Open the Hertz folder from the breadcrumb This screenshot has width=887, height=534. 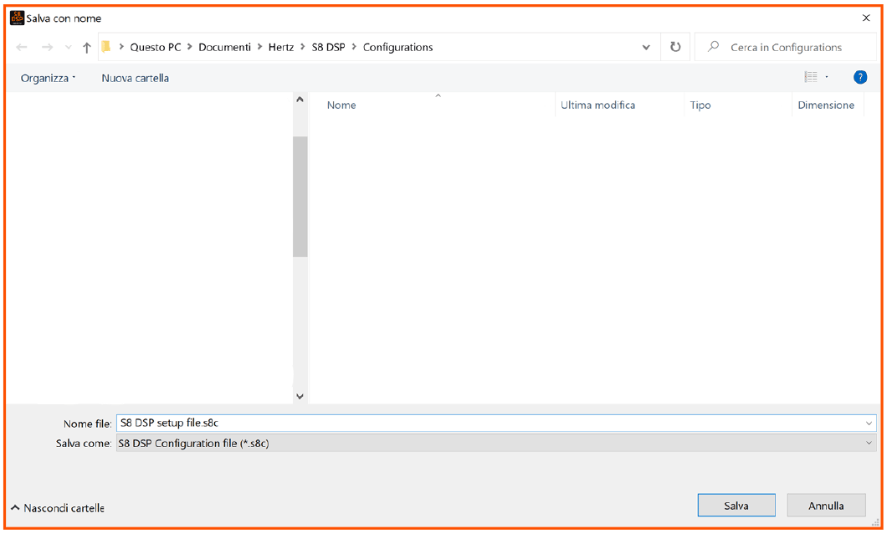point(280,47)
